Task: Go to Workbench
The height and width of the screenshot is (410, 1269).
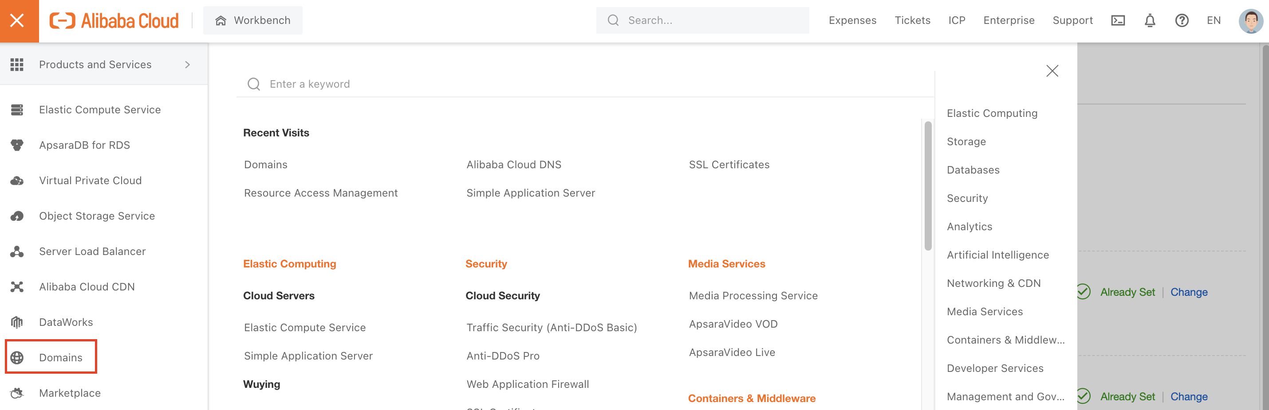Action: point(253,21)
